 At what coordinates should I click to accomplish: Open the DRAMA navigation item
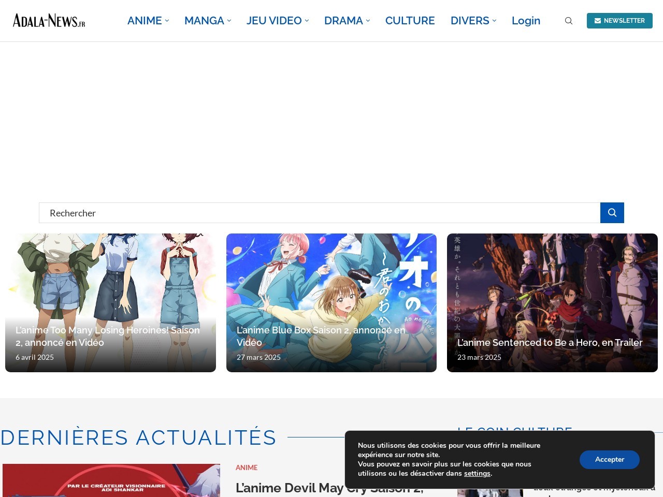(x=343, y=21)
